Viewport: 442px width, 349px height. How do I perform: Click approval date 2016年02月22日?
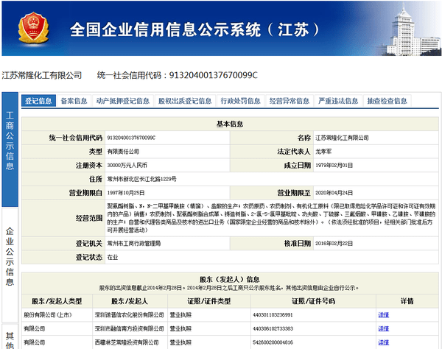click(x=334, y=244)
